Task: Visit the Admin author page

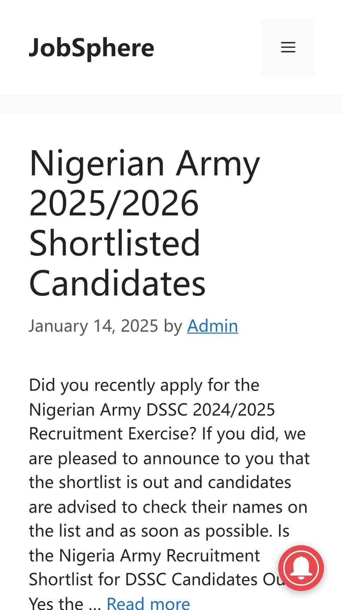Action: tap(212, 325)
